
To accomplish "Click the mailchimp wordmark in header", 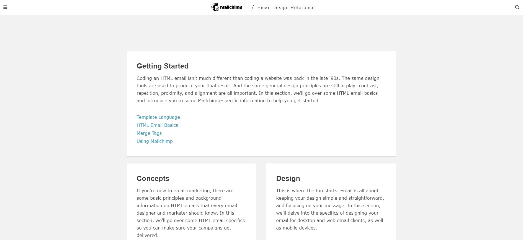I will [231, 7].
